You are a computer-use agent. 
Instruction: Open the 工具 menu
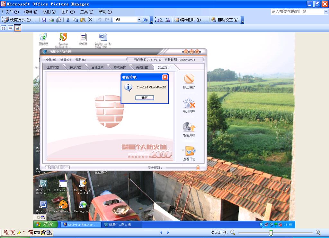(x=87, y=12)
